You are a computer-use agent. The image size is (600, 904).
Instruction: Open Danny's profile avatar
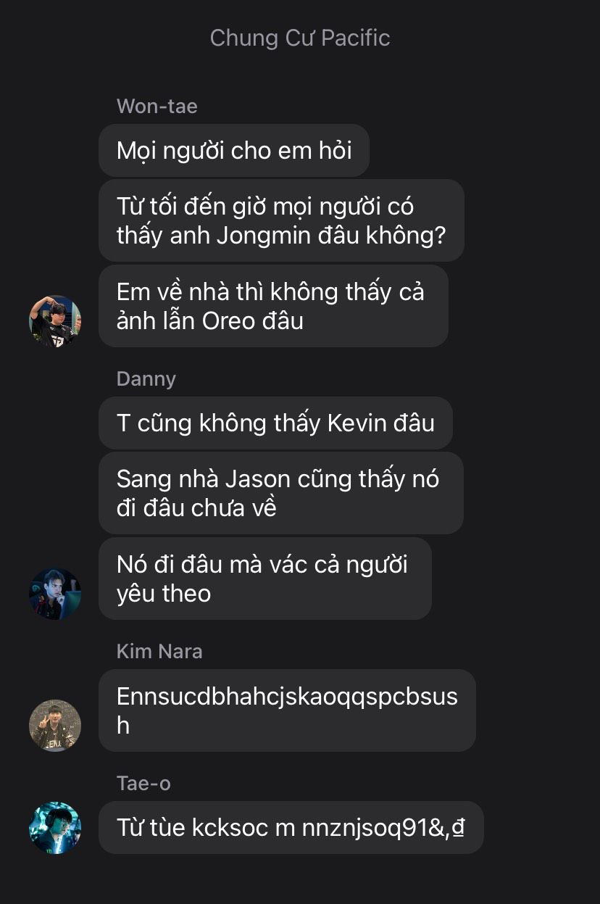(x=55, y=594)
